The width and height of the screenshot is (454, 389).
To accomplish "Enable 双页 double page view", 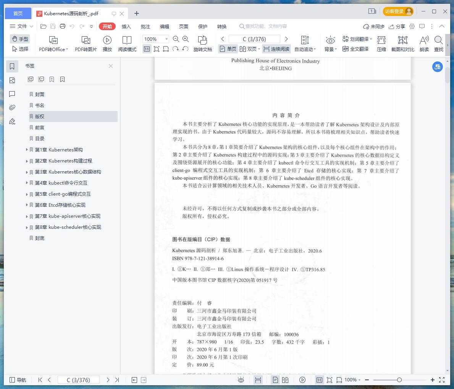I will tap(249, 49).
